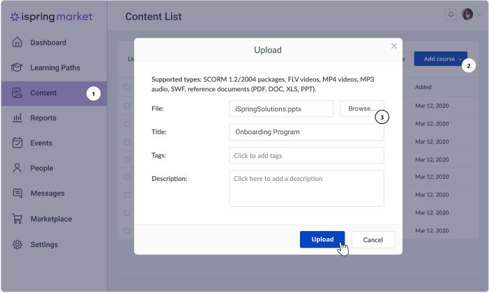Image resolution: width=489 pixels, height=293 pixels.
Task: Click the People person icon
Action: coord(17,168)
